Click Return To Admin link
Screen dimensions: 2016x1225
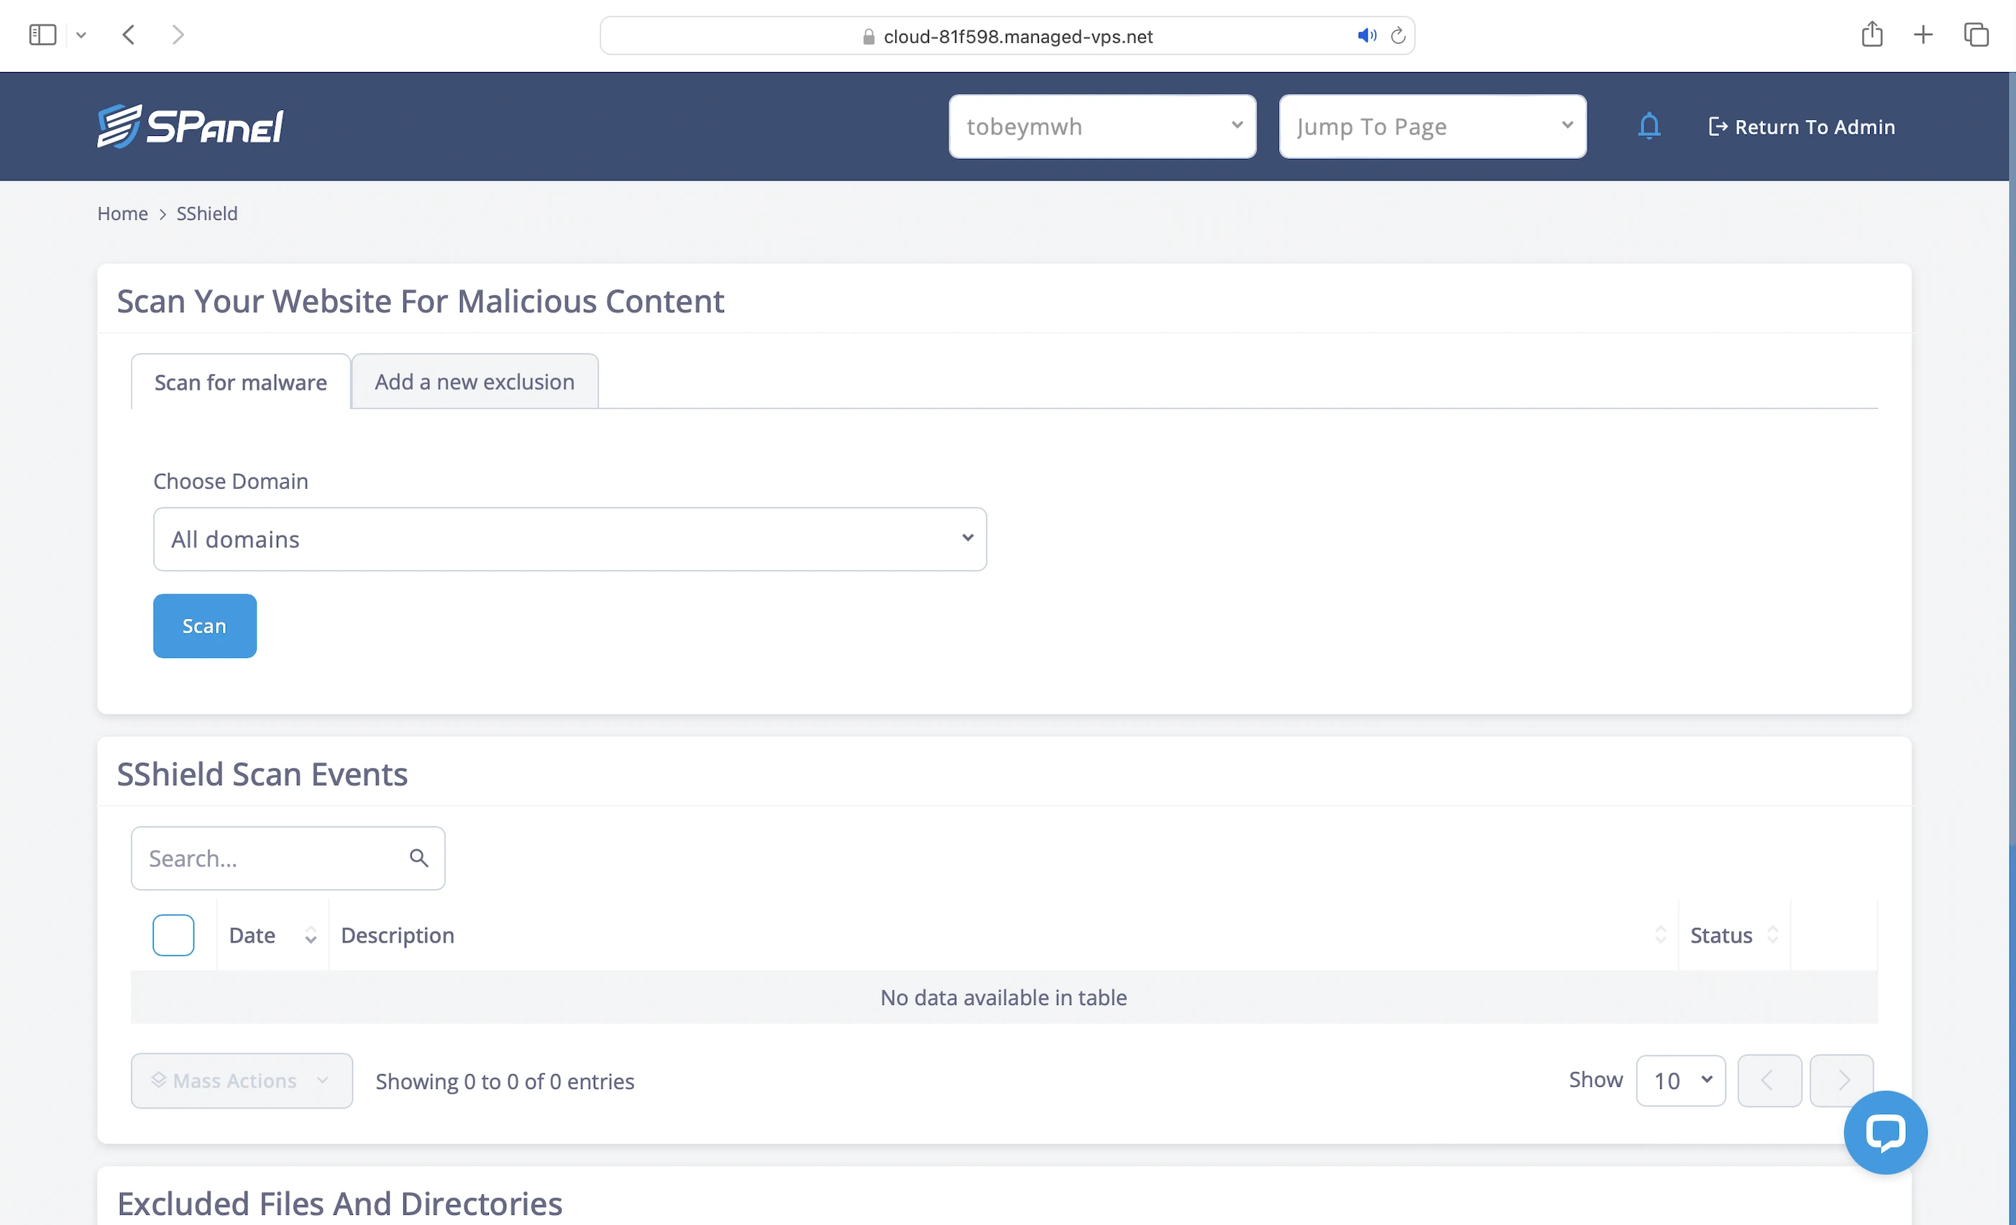(1802, 127)
